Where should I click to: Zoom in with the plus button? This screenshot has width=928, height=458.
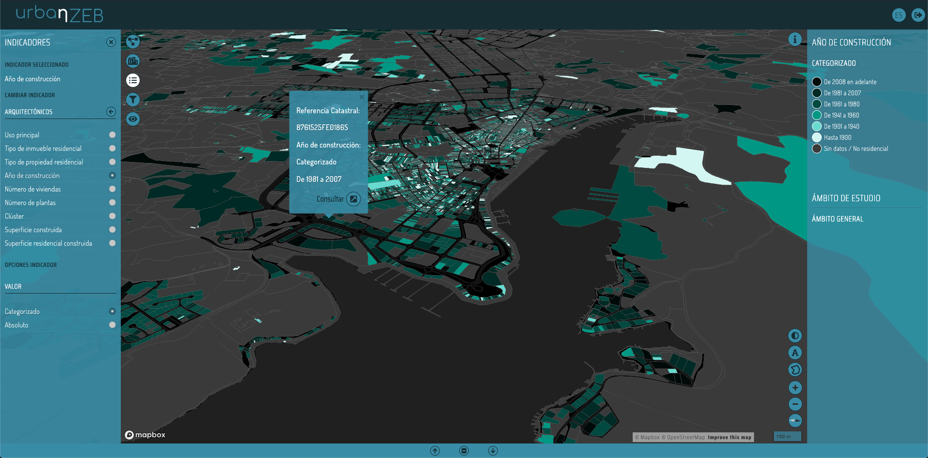pyautogui.click(x=795, y=387)
